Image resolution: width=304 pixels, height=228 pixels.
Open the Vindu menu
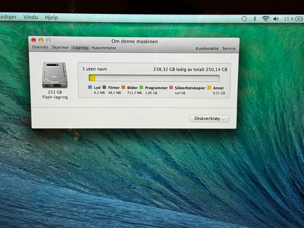click(30, 17)
